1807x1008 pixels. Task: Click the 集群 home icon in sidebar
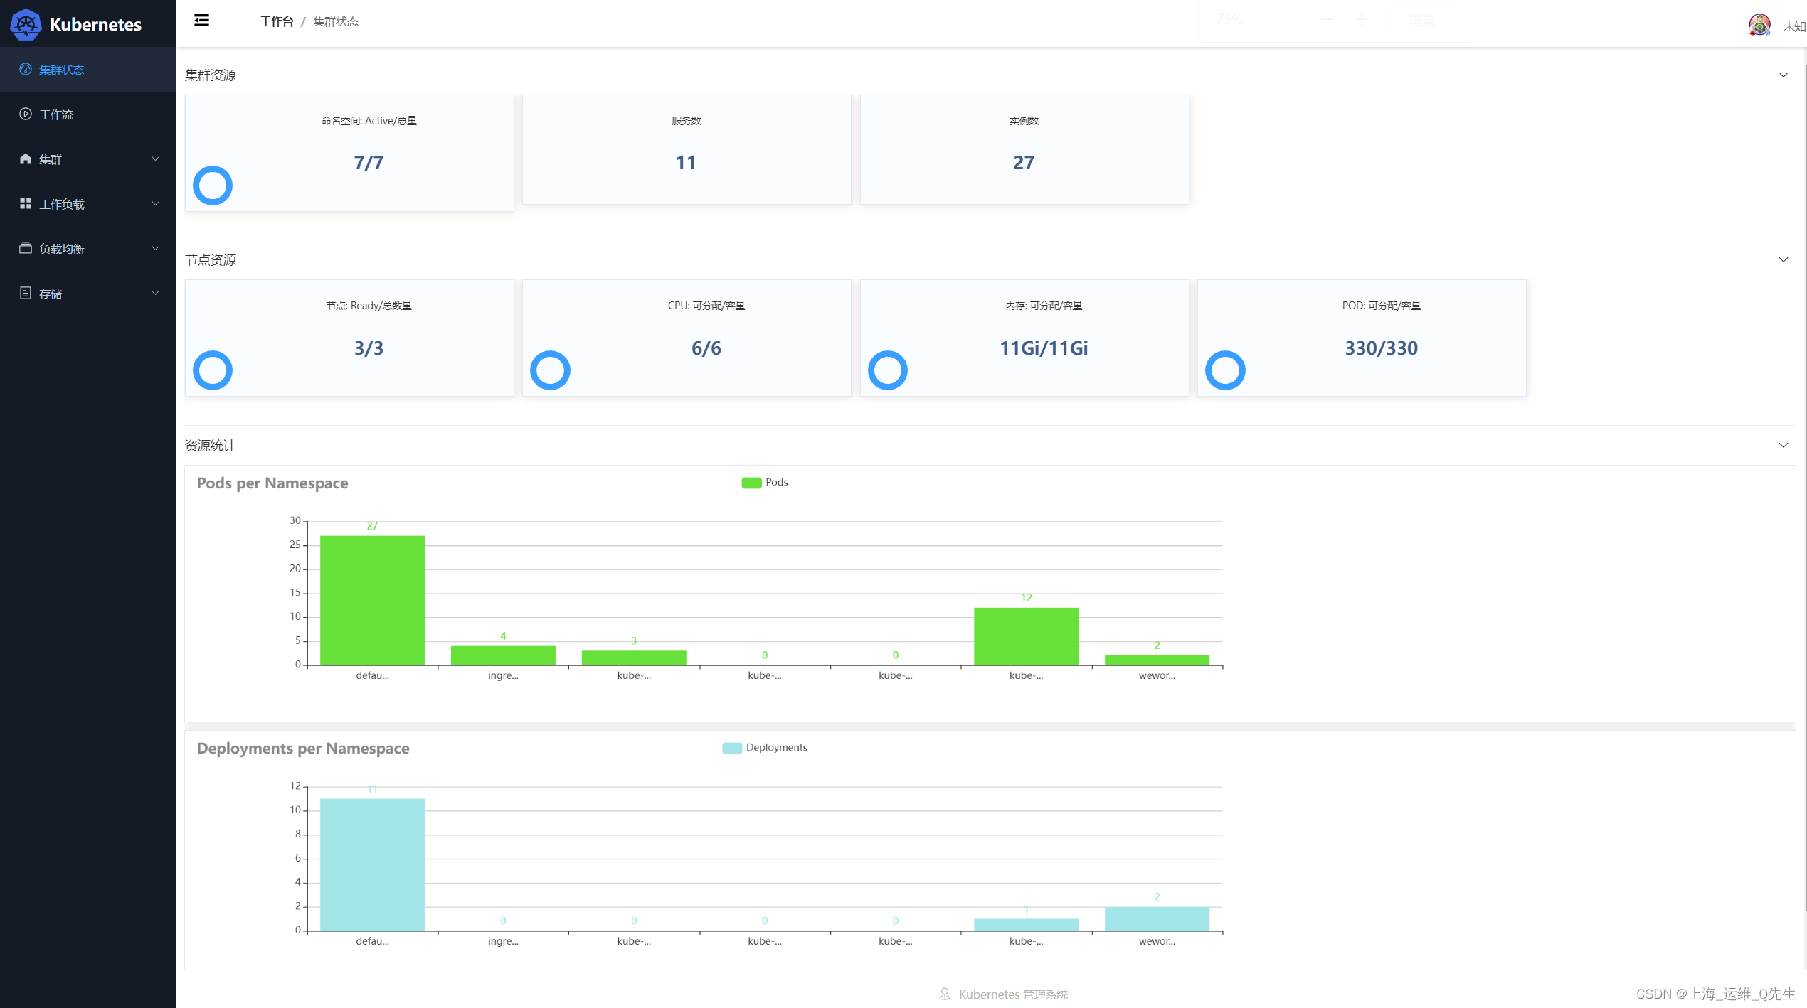26,159
